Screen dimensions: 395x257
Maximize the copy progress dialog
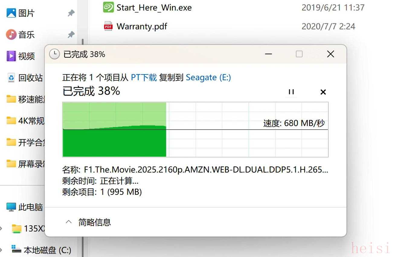[299, 54]
